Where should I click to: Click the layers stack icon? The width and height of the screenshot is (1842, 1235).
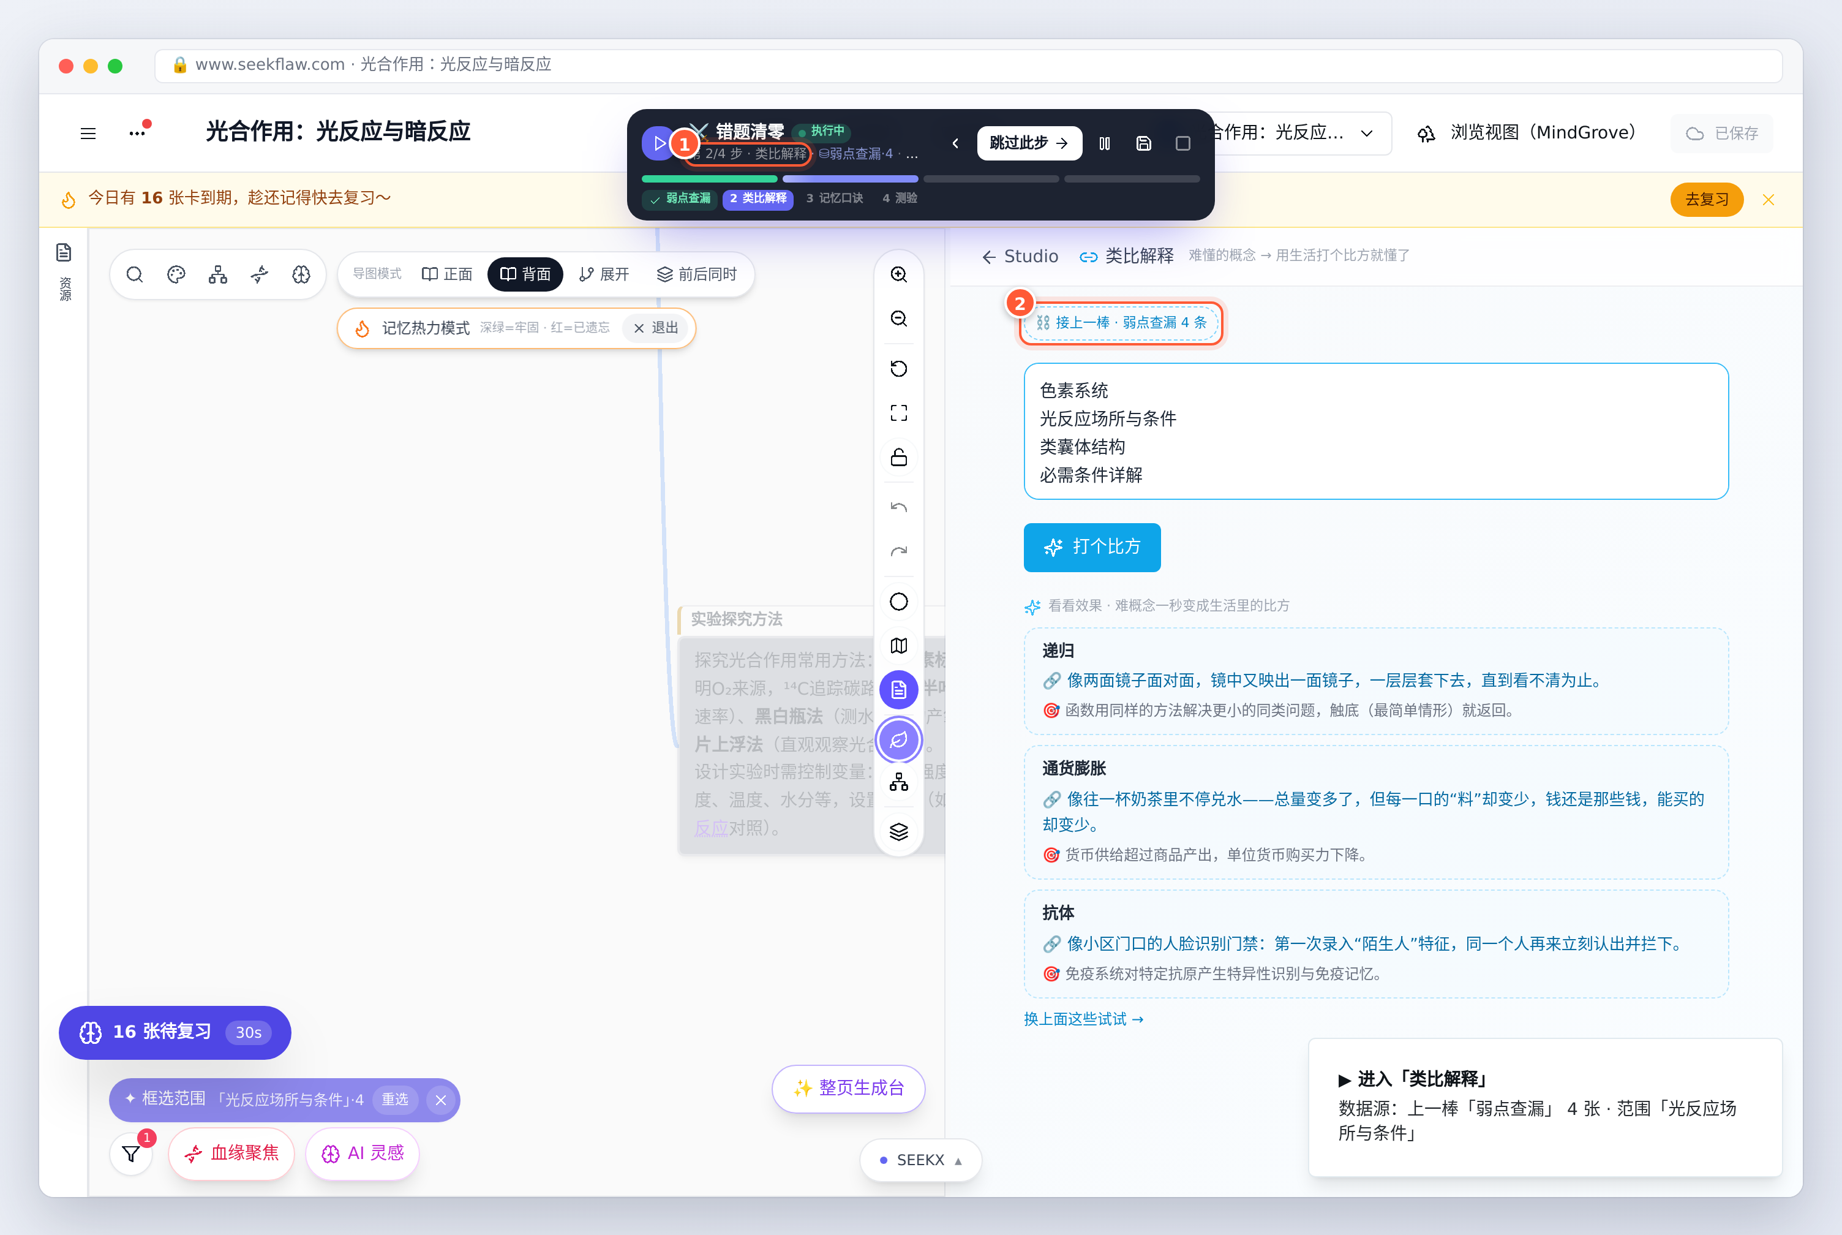point(898,832)
